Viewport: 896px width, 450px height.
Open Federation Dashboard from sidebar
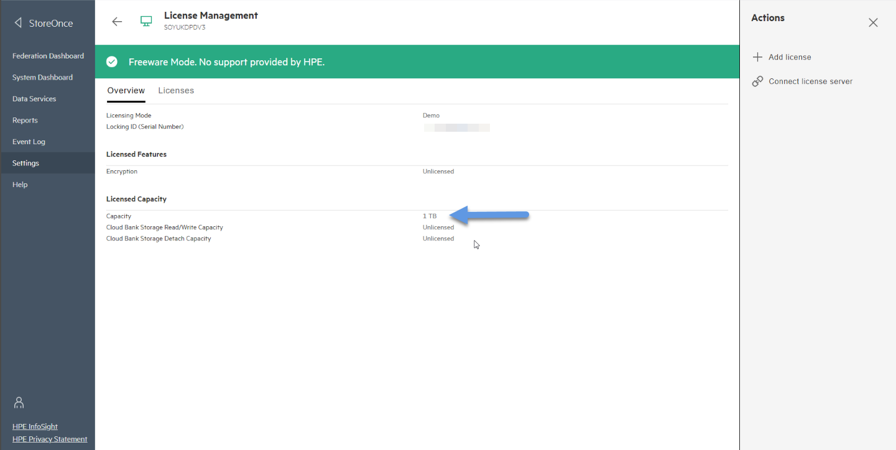[48, 56]
